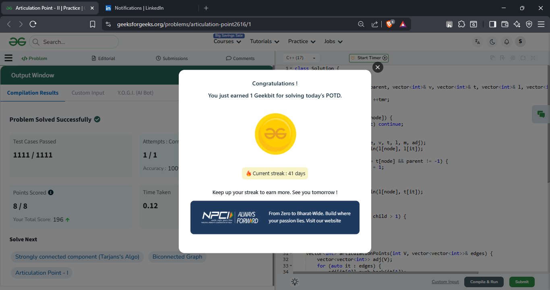Switch to the Custom Input tab
The image size is (550, 290).
point(88,93)
